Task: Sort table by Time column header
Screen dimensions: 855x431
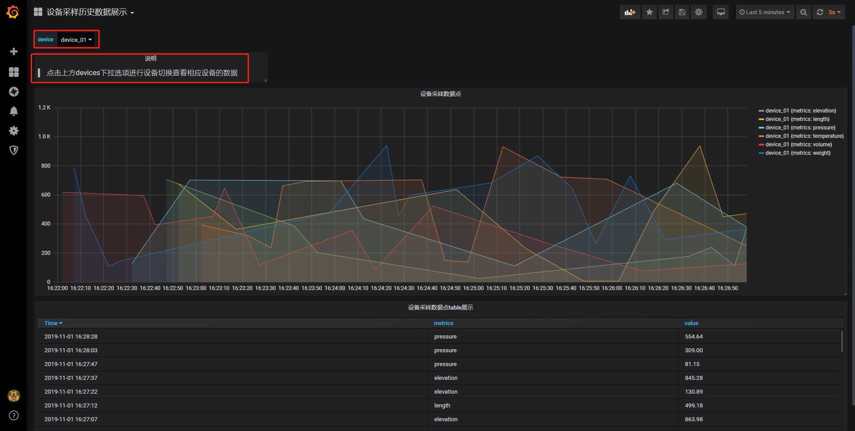Action: coord(53,323)
